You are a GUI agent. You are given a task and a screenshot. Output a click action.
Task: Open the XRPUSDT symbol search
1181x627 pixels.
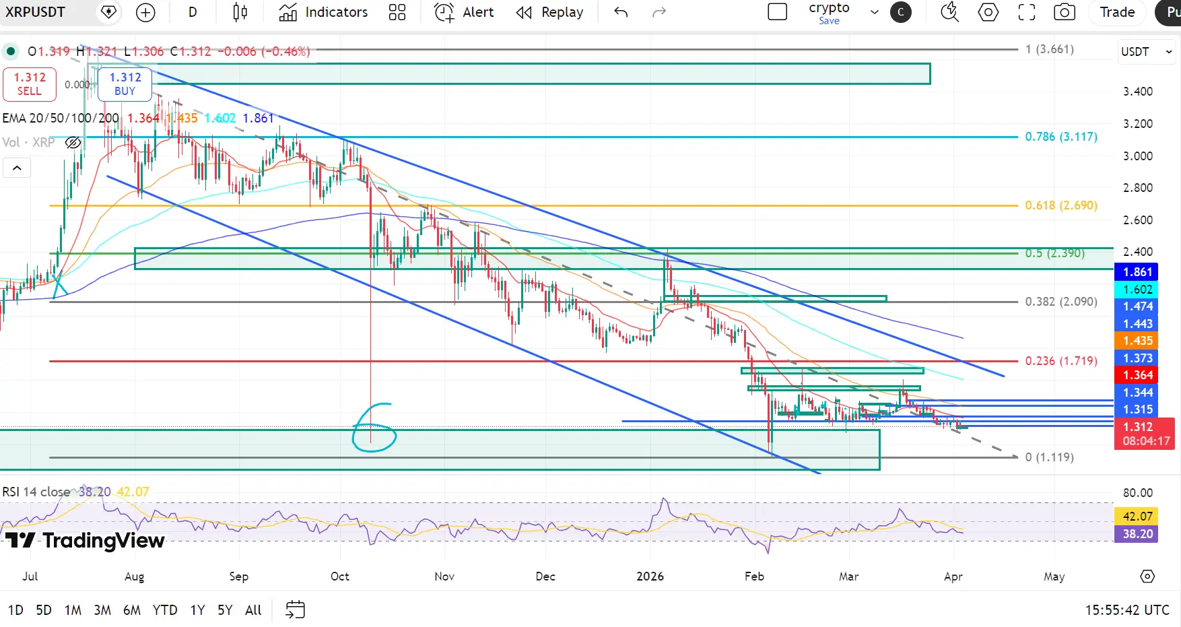pyautogui.click(x=35, y=12)
